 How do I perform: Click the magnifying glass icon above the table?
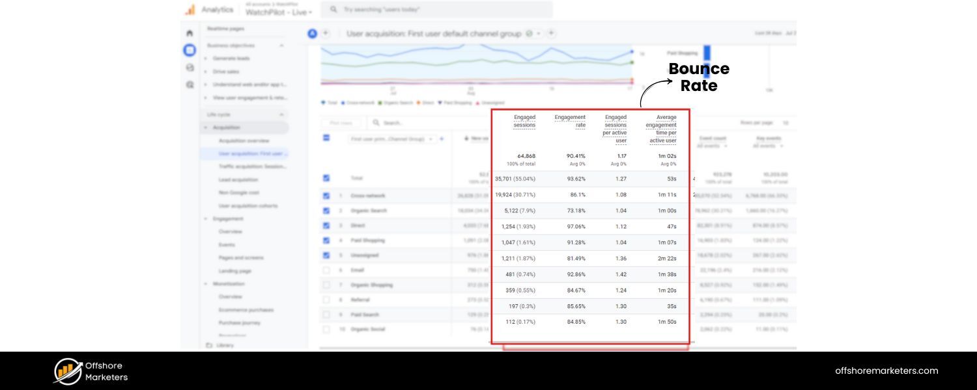click(x=376, y=123)
